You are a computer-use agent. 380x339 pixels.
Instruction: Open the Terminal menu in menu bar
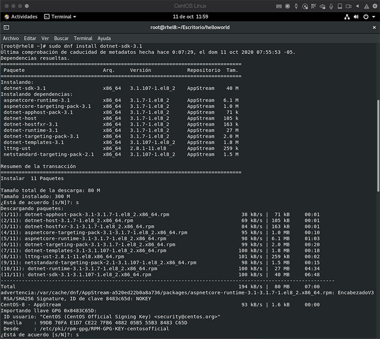[x=83, y=38]
